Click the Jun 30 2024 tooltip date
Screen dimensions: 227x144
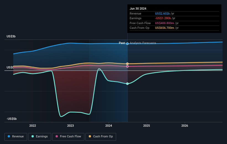point(138,9)
